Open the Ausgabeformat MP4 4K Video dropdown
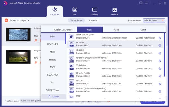This screenshot has width=169, height=107. tap(154, 20)
